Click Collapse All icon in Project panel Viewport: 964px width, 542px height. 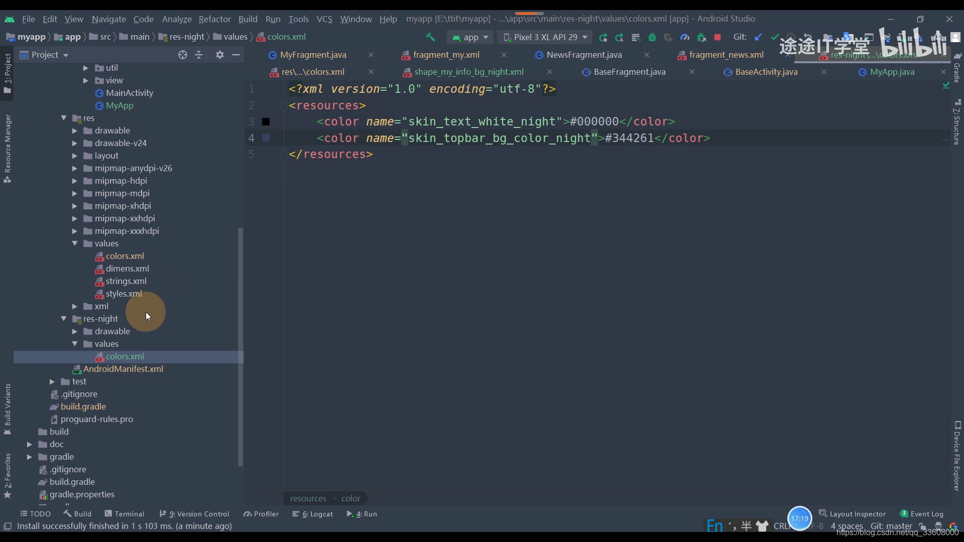pos(199,55)
